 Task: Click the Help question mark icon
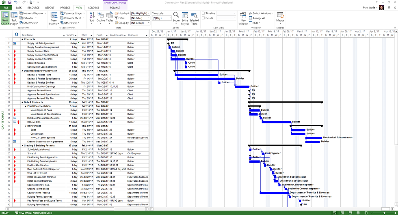(376, 2)
